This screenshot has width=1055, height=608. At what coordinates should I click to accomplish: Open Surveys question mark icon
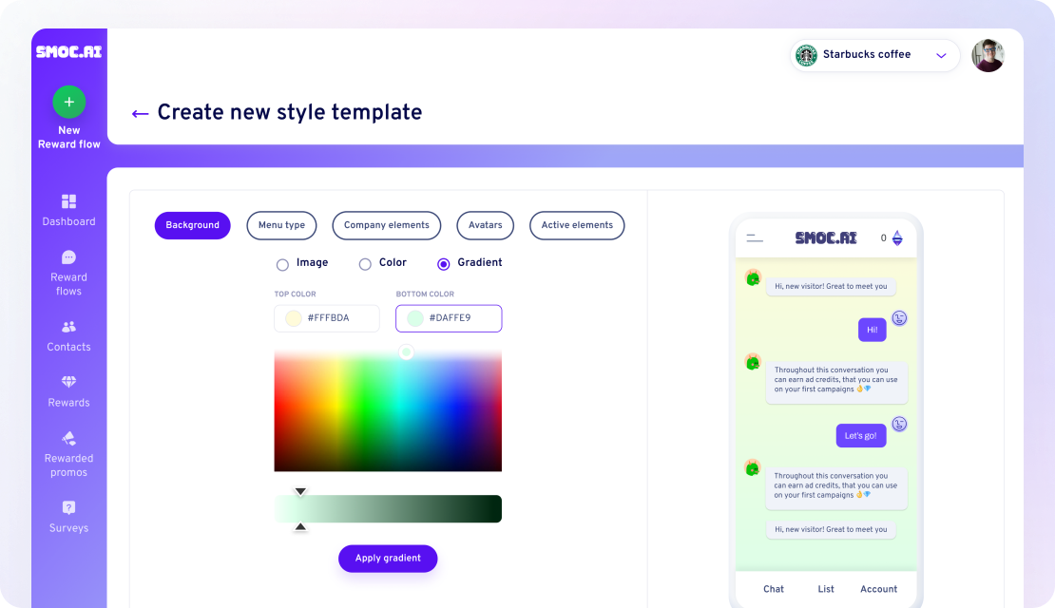pos(68,508)
